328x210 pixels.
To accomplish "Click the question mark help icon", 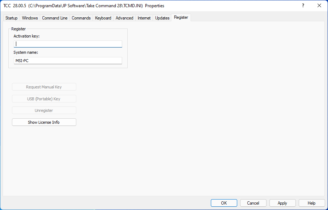I will click(x=303, y=6).
